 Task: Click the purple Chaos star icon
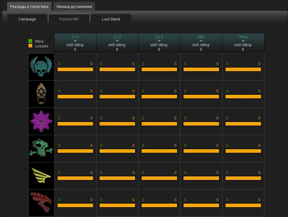pyautogui.click(x=41, y=121)
